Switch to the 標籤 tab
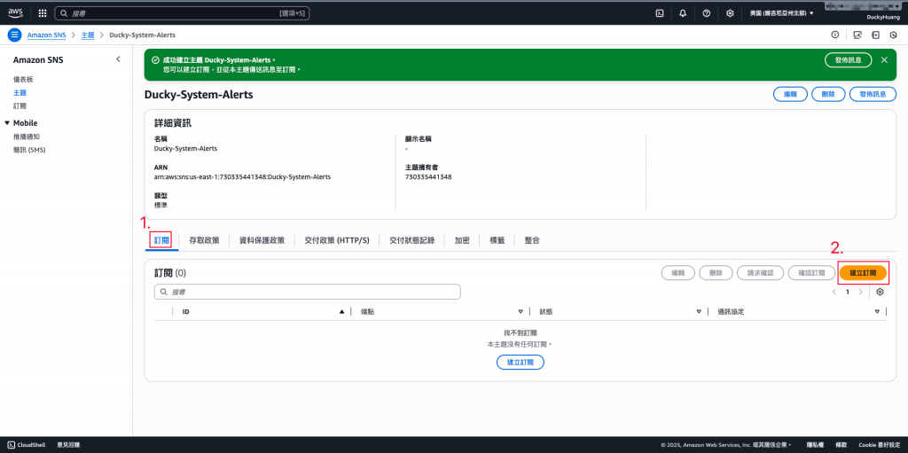Viewport: 908px width, 453px height. pos(497,240)
